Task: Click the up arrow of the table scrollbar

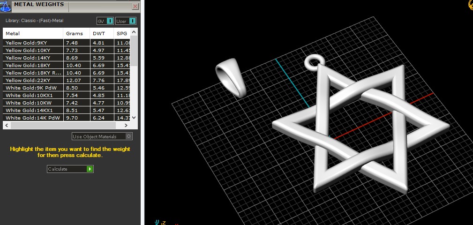Action: point(134,32)
